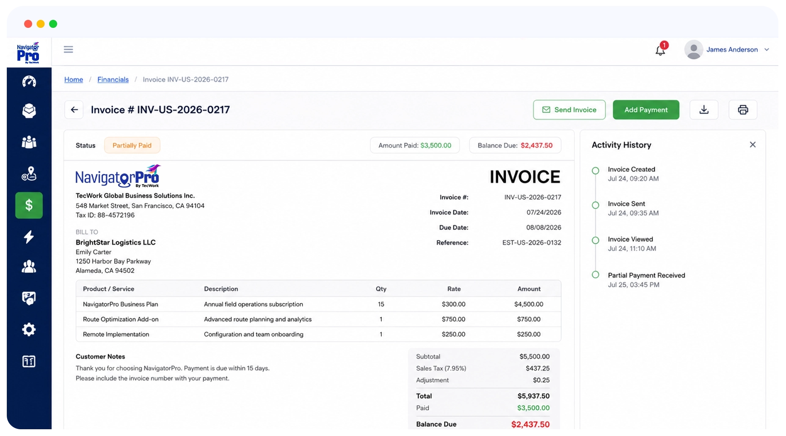Image resolution: width=786 pixels, height=436 pixels.
Task: Open the settings gear sidebar icon
Action: point(29,330)
